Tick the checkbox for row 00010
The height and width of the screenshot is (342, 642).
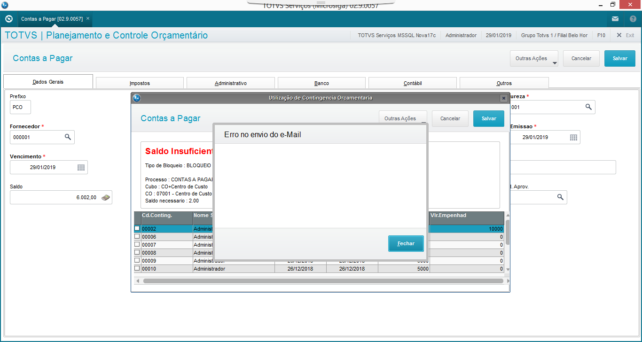(137, 268)
